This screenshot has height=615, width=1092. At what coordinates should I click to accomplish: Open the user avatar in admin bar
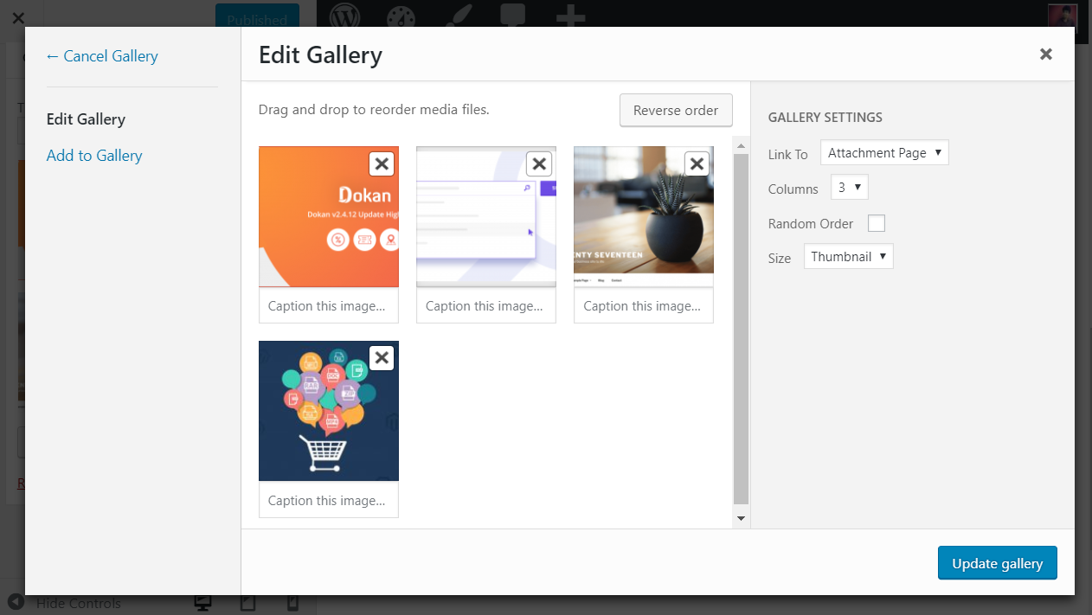click(1062, 16)
